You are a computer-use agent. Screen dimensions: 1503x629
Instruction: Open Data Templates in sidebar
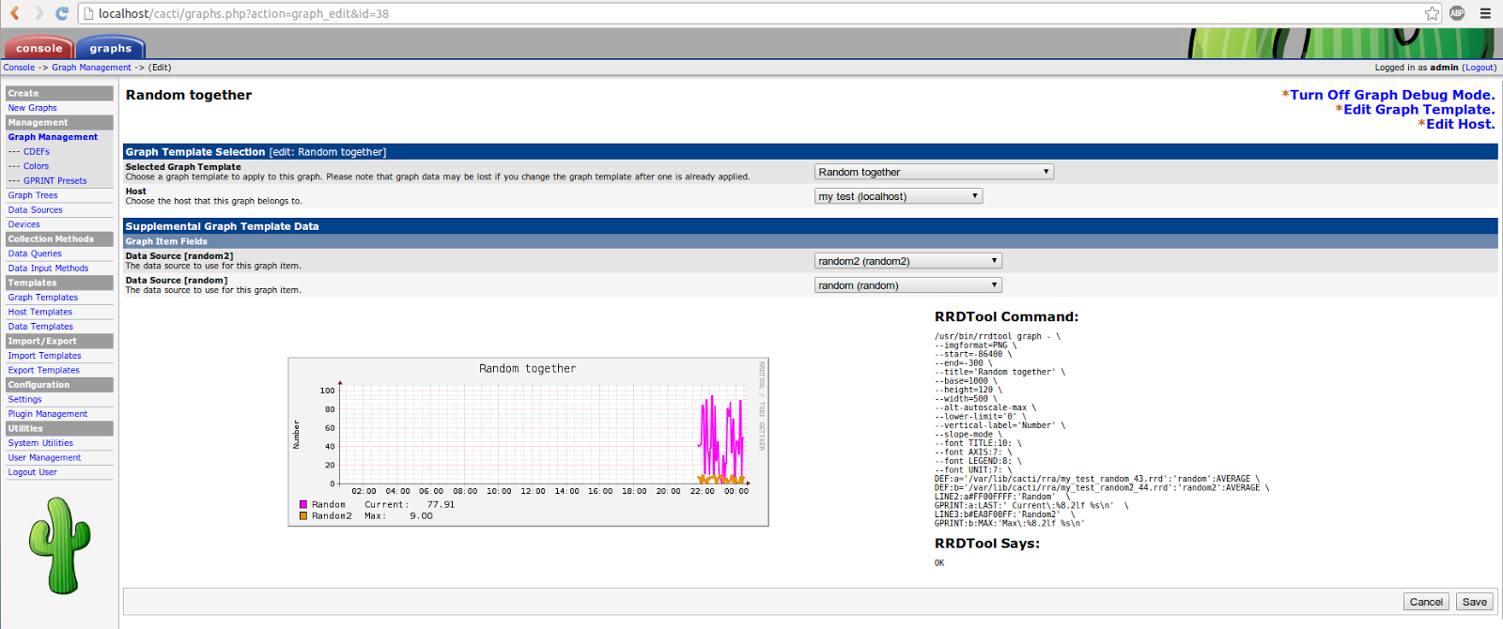40,327
